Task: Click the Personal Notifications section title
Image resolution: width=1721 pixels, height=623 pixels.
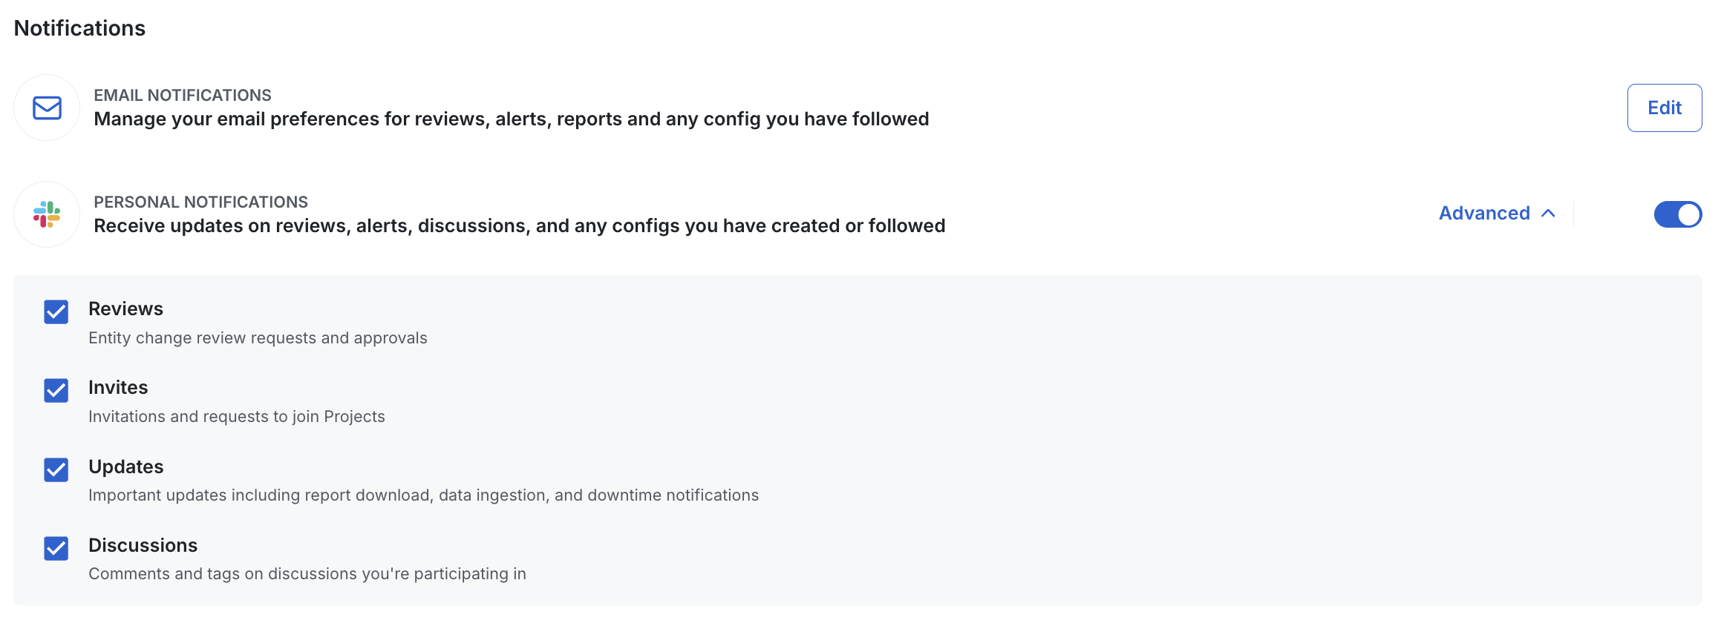Action: (200, 201)
